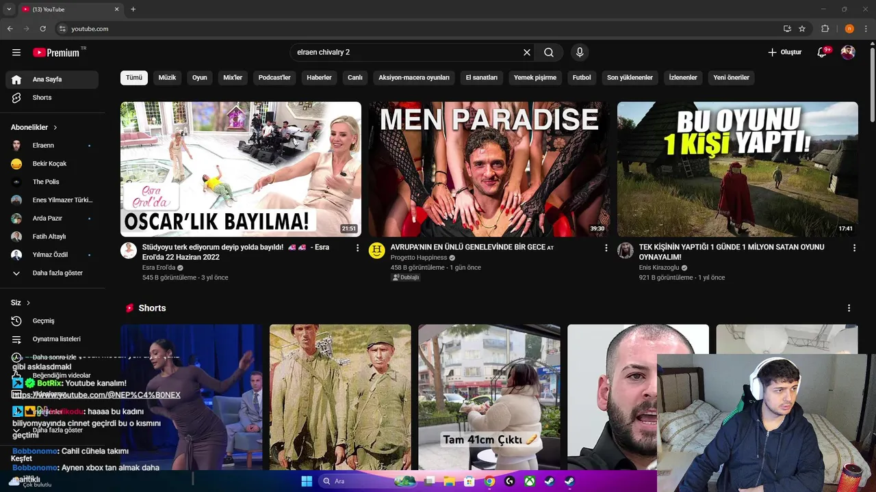Select the Canlı filter chip
The width and height of the screenshot is (876, 492).
coord(355,78)
